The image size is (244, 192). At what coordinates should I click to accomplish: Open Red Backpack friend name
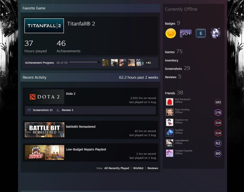coord(183,99)
